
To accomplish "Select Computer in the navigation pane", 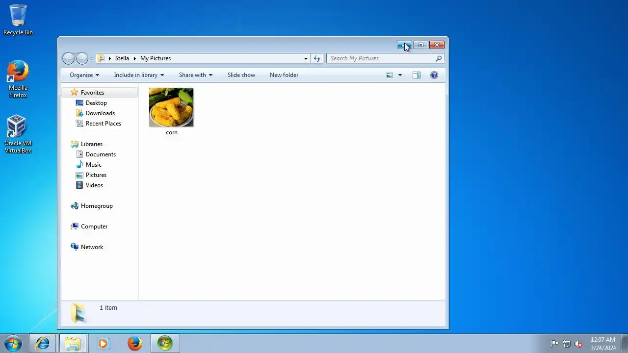I will pyautogui.click(x=94, y=227).
